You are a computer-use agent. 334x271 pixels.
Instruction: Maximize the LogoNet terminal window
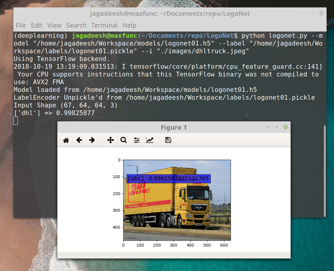point(313,13)
